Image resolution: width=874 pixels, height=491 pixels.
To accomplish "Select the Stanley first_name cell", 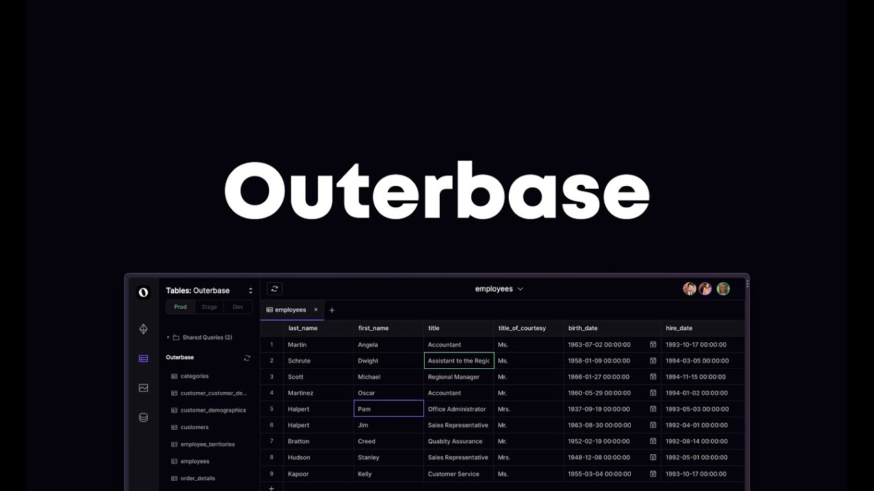I will pos(389,458).
